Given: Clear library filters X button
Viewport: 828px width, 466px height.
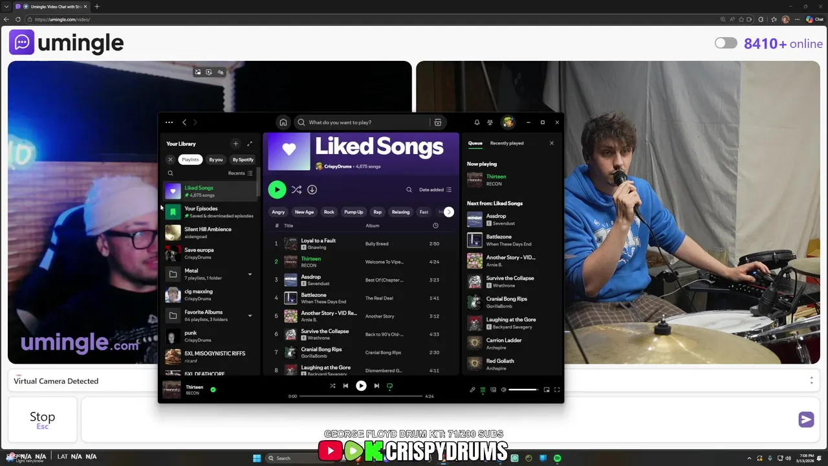Looking at the screenshot, I should (170, 159).
